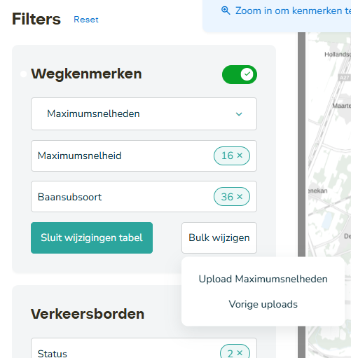Viewport: 351px width, 358px height.
Task: Click the Verkeersborden section heading
Action: click(88, 314)
